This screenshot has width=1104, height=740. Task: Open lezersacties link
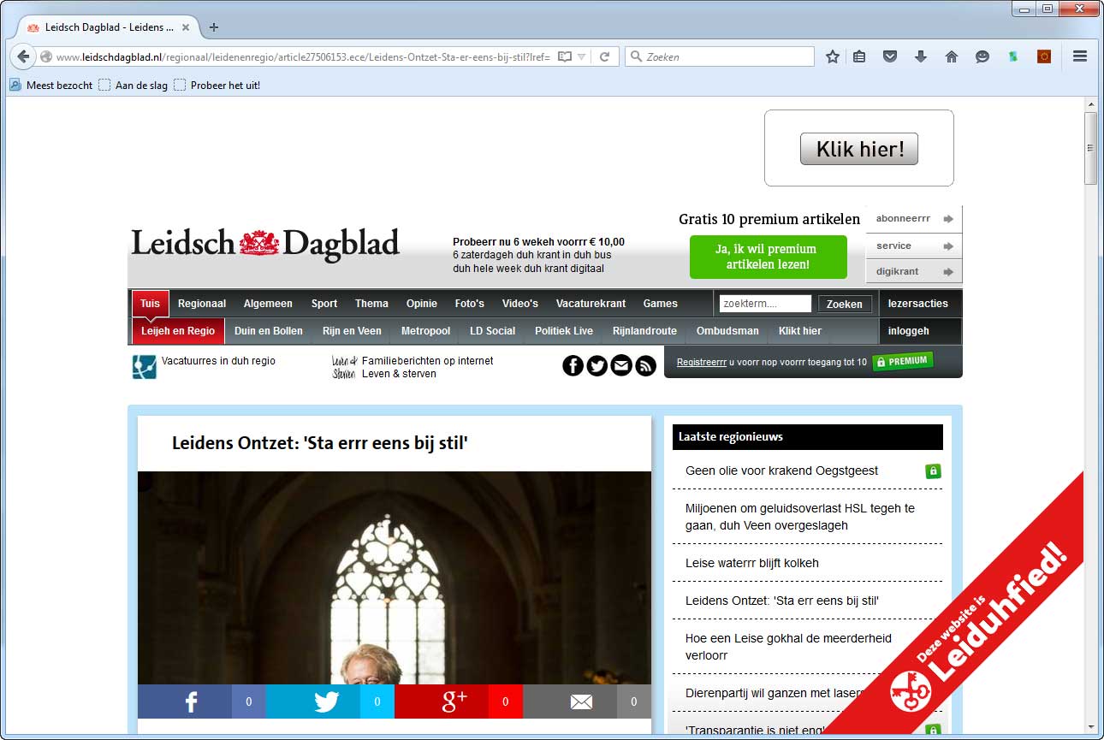(x=918, y=304)
